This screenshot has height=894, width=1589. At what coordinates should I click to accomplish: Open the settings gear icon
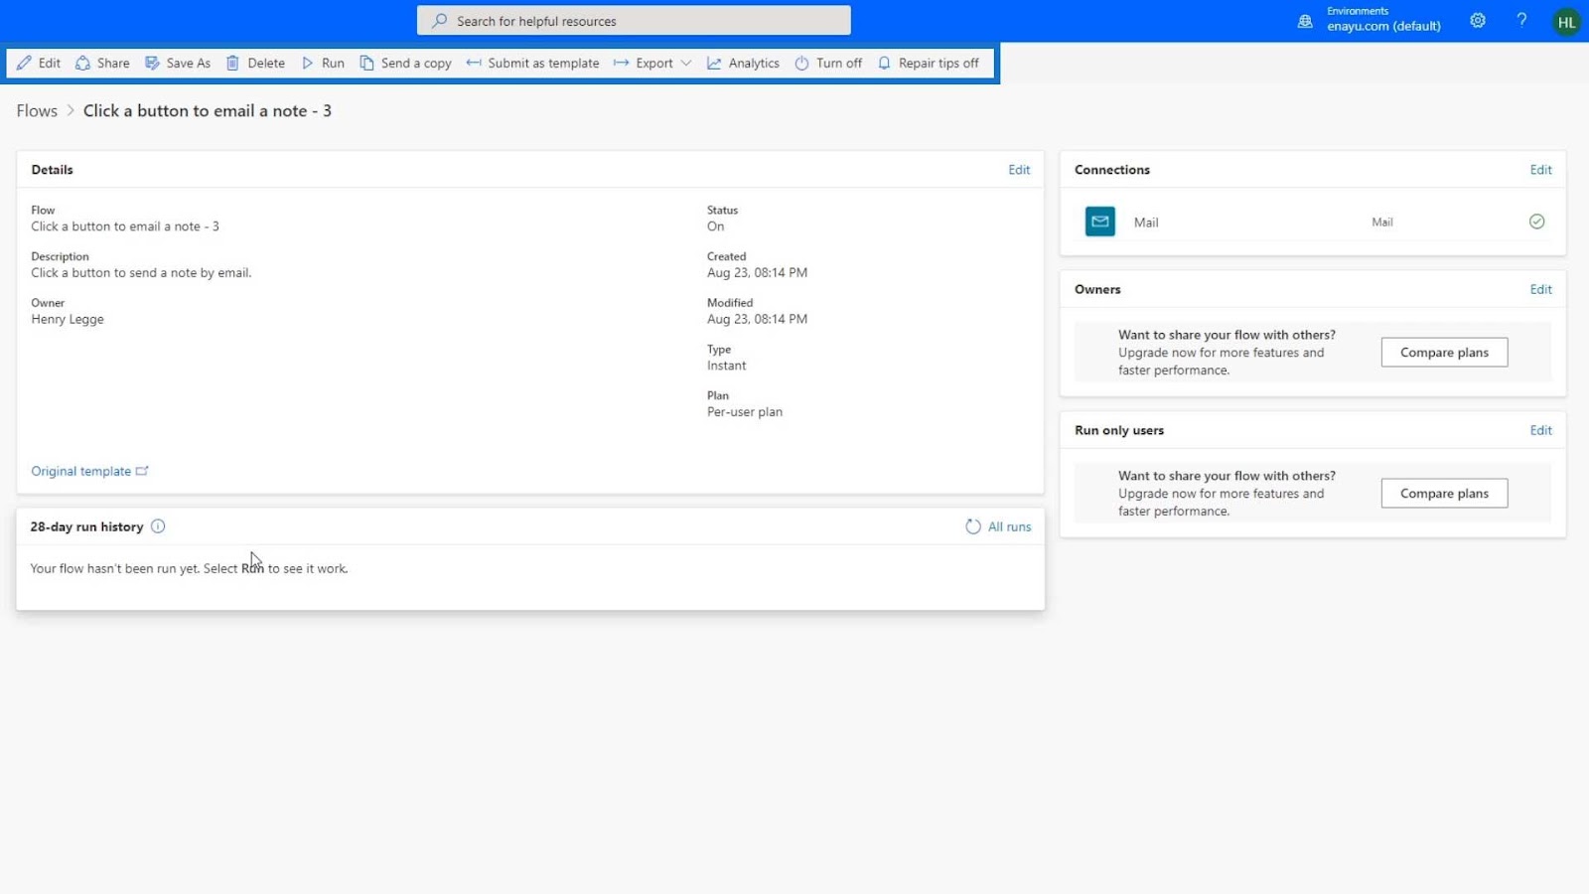[x=1478, y=20]
